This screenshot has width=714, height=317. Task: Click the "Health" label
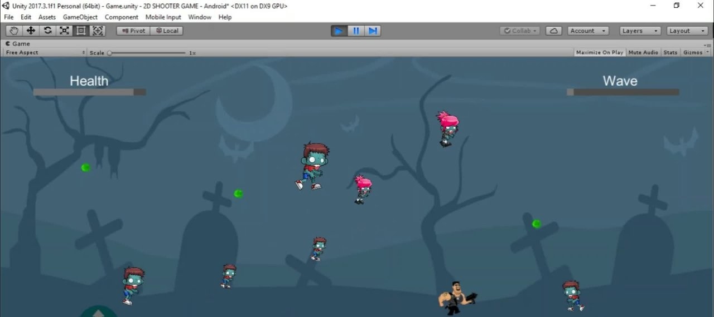(x=89, y=81)
